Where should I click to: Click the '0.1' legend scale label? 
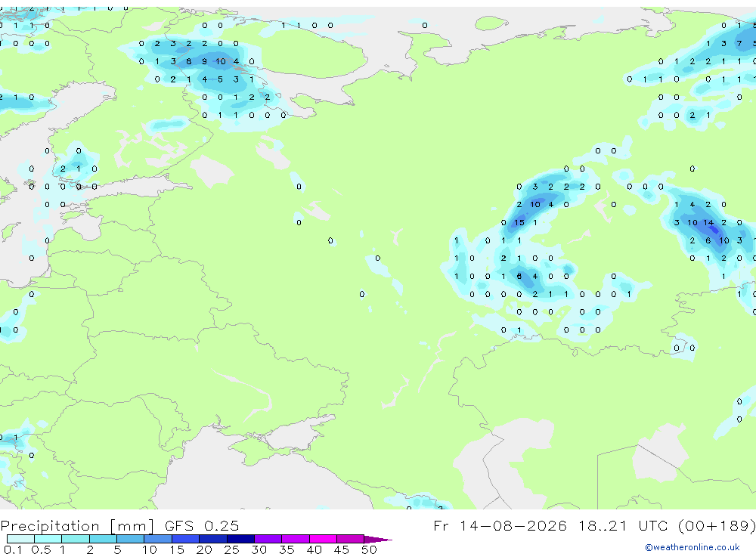tap(13, 549)
